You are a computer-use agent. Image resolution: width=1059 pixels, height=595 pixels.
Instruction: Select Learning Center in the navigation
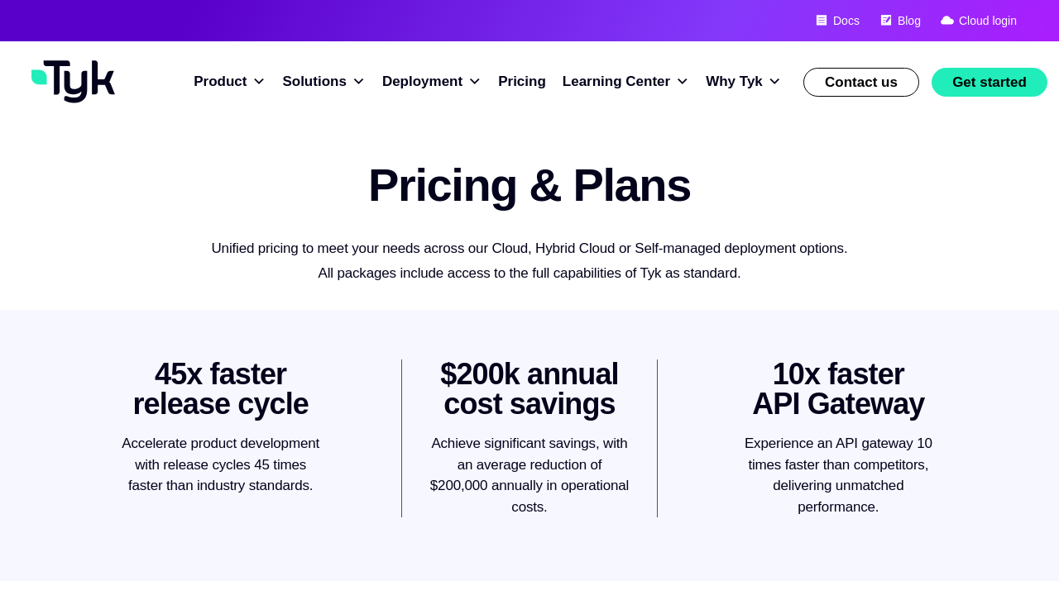(616, 82)
